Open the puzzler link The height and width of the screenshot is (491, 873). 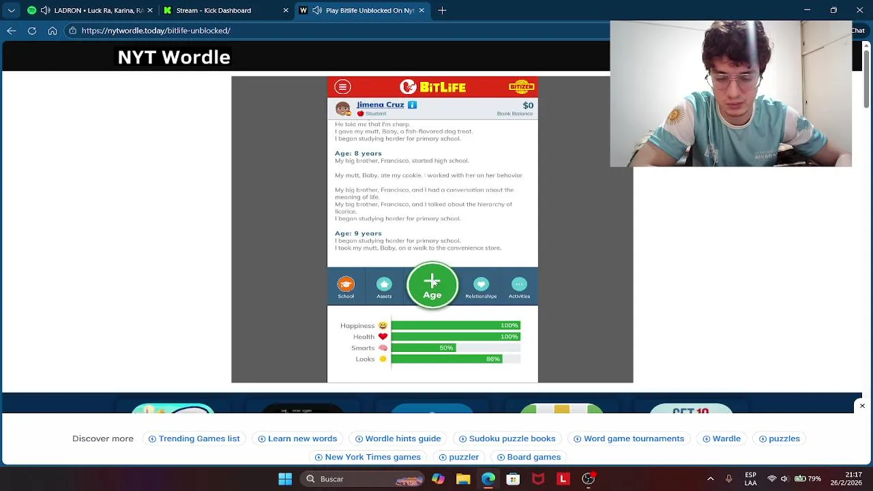[458, 457]
